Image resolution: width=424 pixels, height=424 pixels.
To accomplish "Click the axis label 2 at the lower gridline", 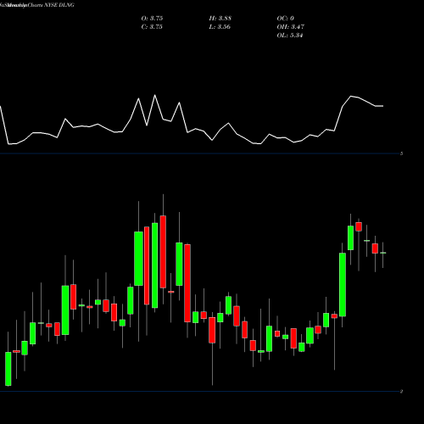I will click(401, 392).
